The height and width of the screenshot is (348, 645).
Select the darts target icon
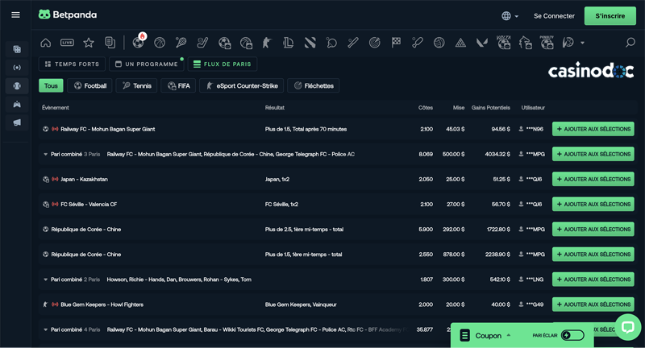[x=374, y=43]
